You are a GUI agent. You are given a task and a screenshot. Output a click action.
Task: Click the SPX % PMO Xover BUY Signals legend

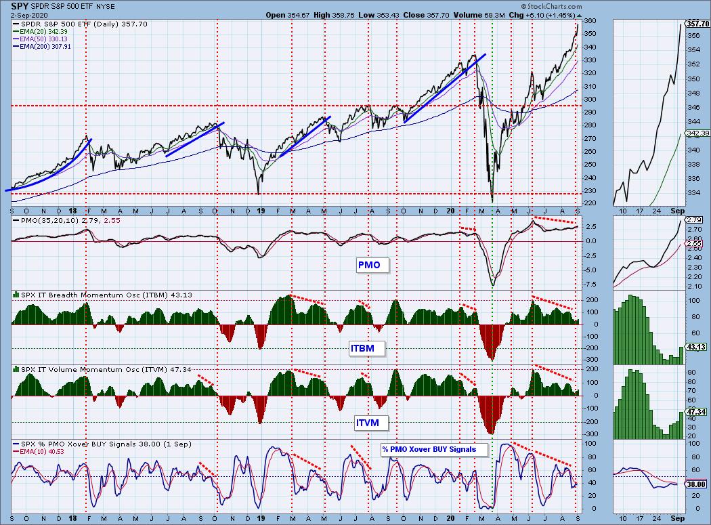point(102,444)
